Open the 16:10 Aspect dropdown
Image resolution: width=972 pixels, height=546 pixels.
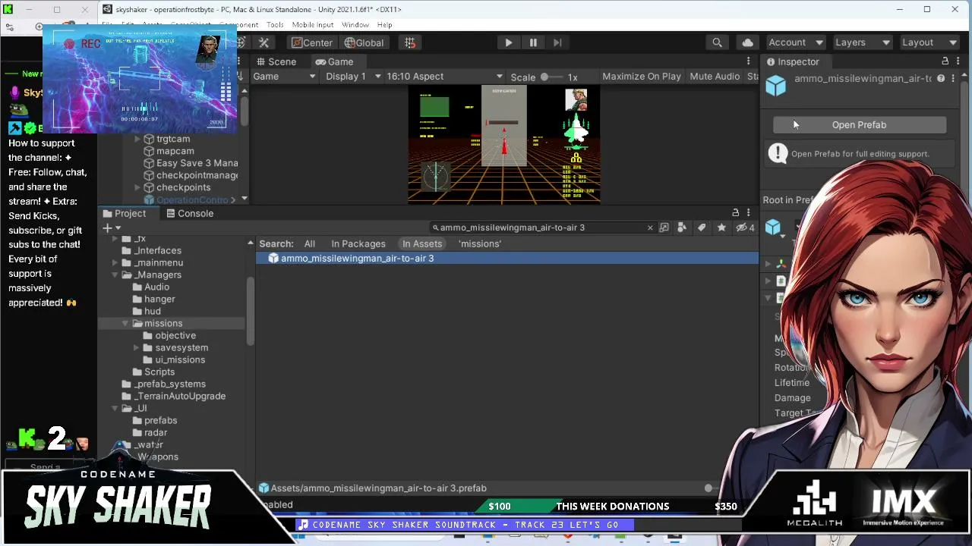444,77
